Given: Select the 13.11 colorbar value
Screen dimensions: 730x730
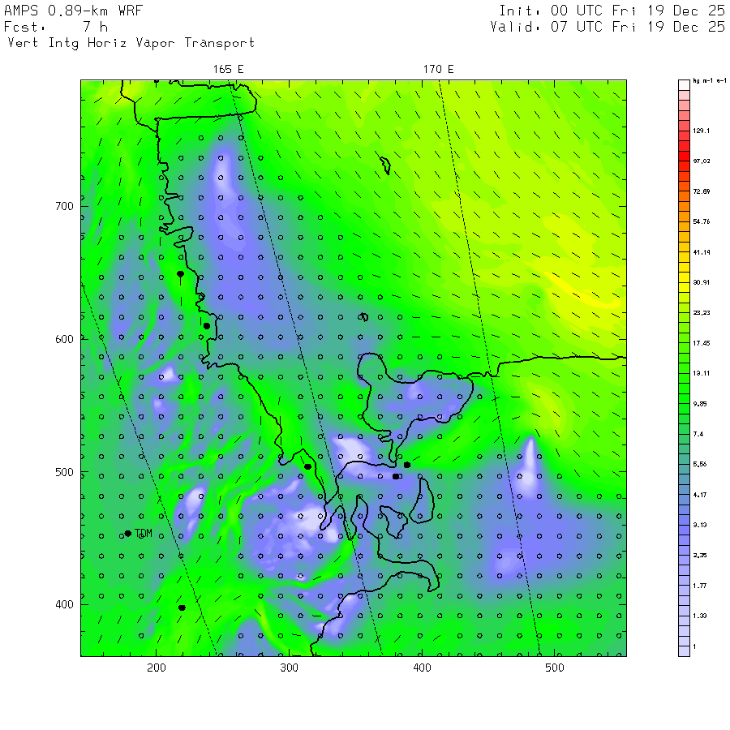Looking at the screenshot, I should pos(701,373).
